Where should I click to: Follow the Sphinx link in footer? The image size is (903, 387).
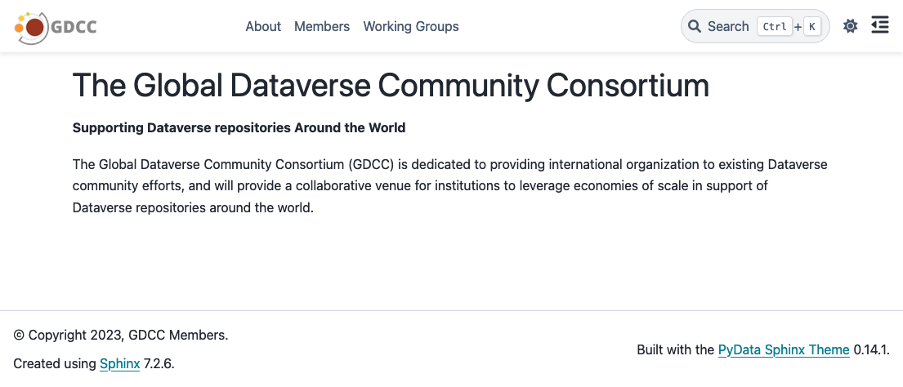point(120,363)
